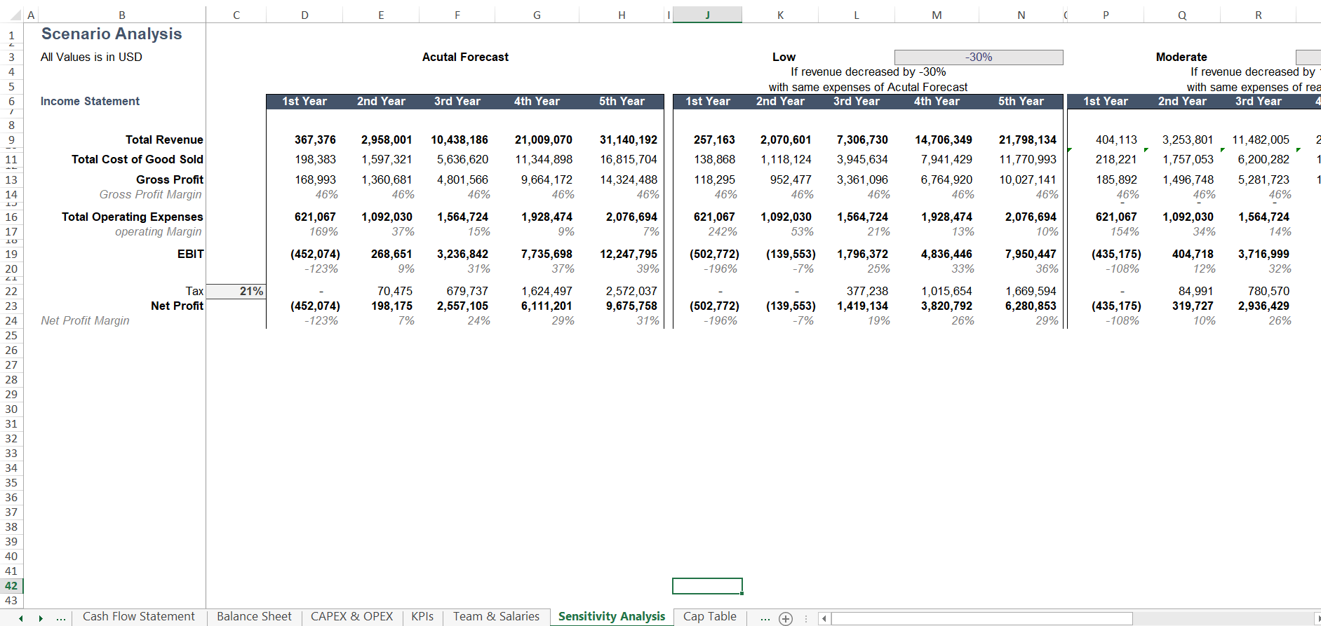This screenshot has width=1321, height=626.
Task: Select EBIT row label
Action: point(190,254)
